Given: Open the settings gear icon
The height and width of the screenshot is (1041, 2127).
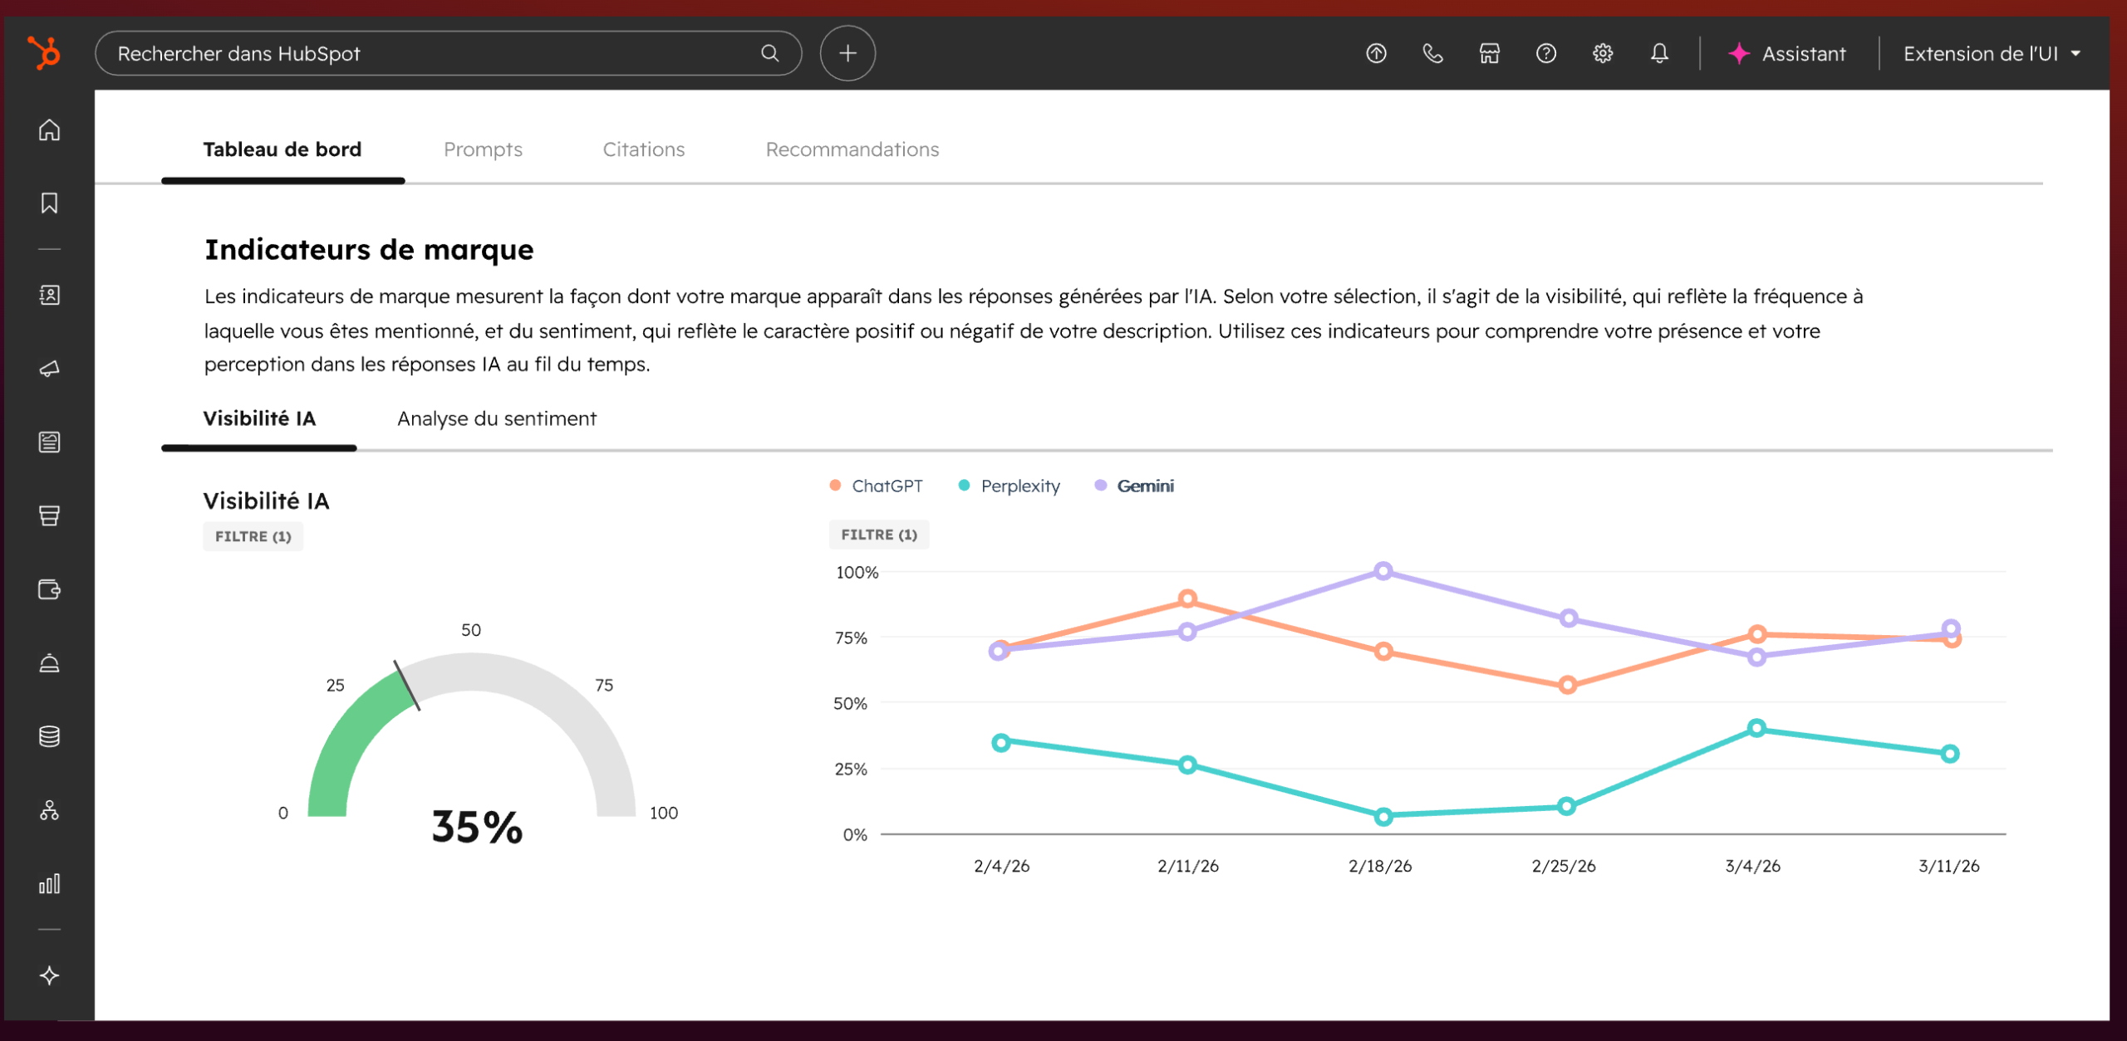Looking at the screenshot, I should 1603,53.
